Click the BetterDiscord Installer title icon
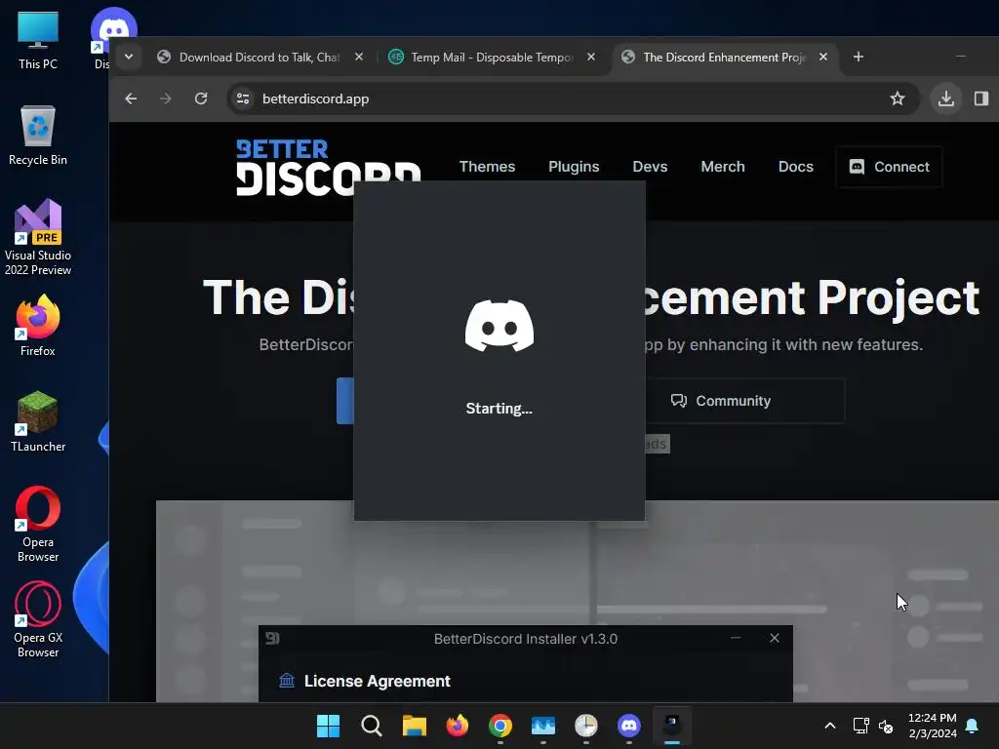The image size is (999, 749). (x=273, y=638)
